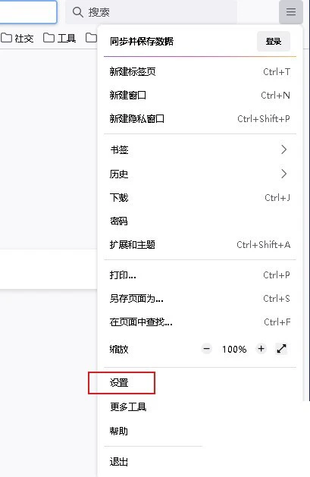The height and width of the screenshot is (477, 310).
Task: Open the 社交 bookmarks folder
Action: [17, 38]
